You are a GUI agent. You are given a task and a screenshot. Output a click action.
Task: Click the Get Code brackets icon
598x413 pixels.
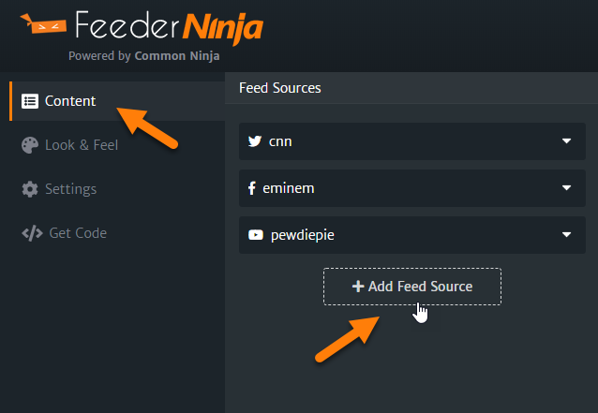tap(32, 233)
